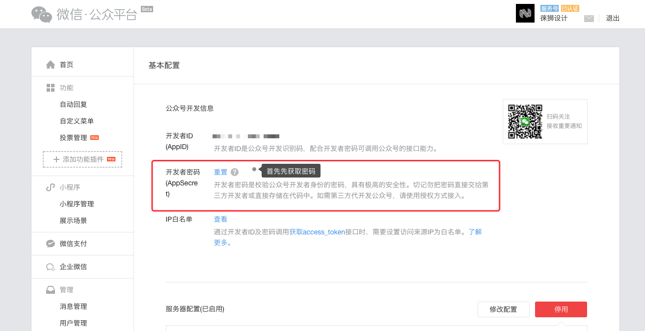This screenshot has height=331, width=645.
Task: Click the Beta tag next to the logo
Action: (147, 9)
